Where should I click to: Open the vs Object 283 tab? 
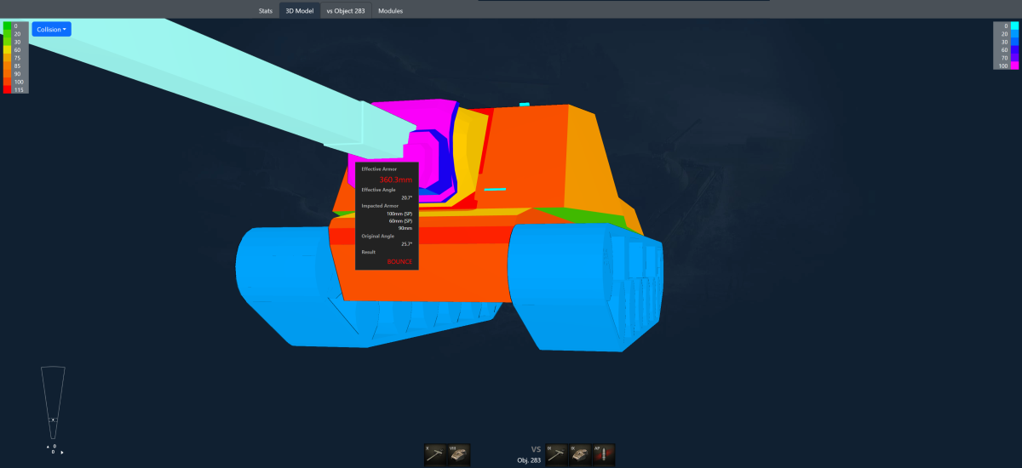tap(346, 11)
